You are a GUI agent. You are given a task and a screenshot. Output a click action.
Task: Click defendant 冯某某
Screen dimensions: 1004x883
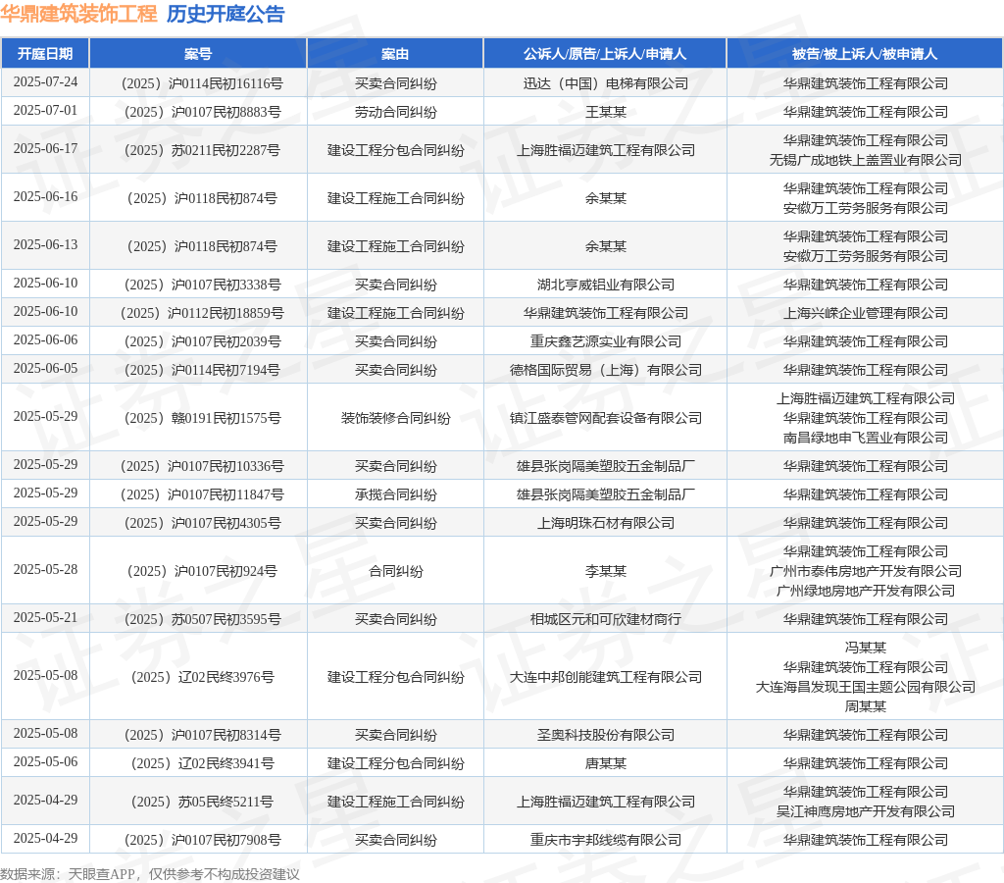865,648
